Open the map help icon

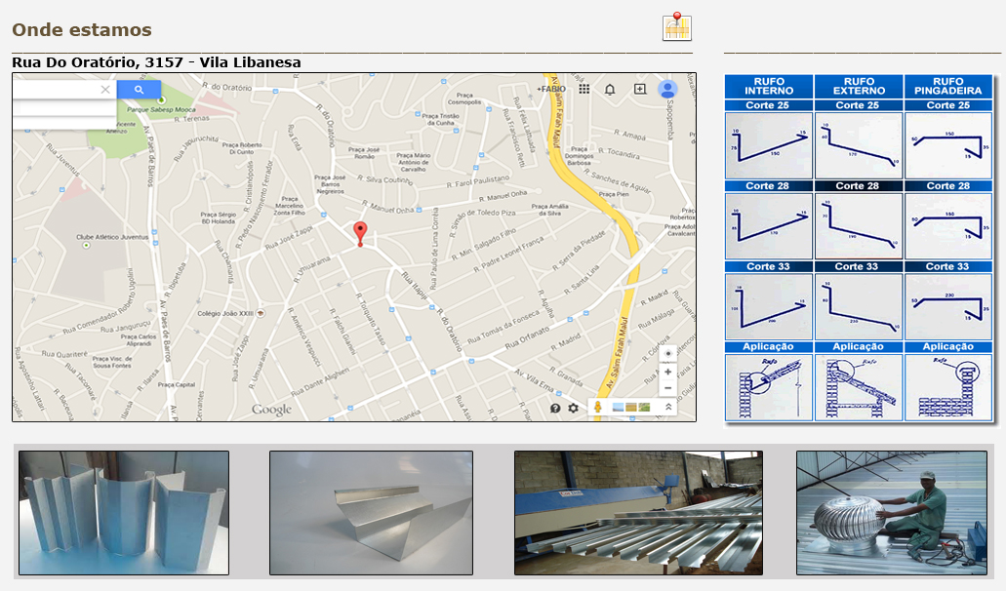tap(555, 408)
